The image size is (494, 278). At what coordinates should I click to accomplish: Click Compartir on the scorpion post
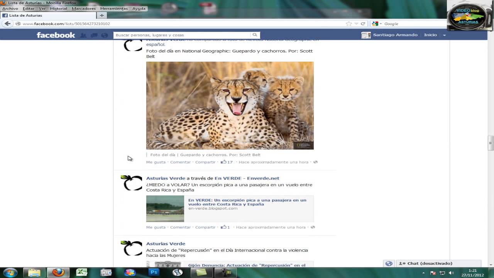pos(205,227)
